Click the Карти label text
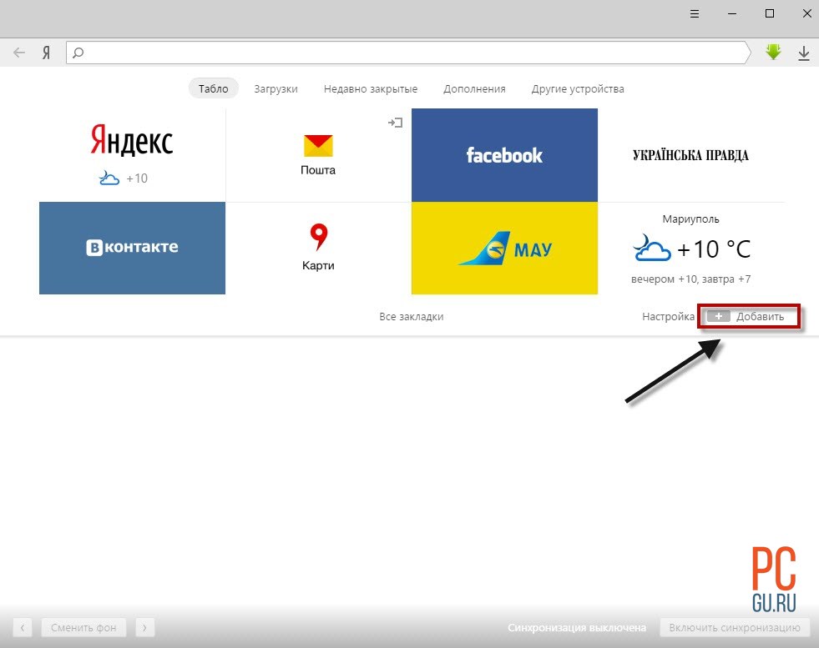Screen dimensions: 819x648 point(318,265)
